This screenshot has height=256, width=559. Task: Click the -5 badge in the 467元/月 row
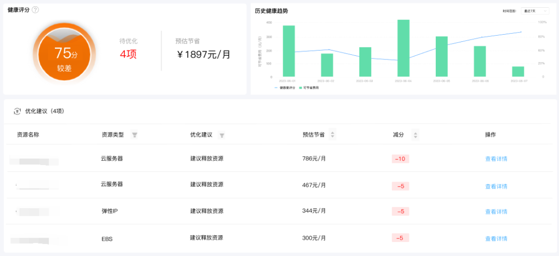pos(400,186)
